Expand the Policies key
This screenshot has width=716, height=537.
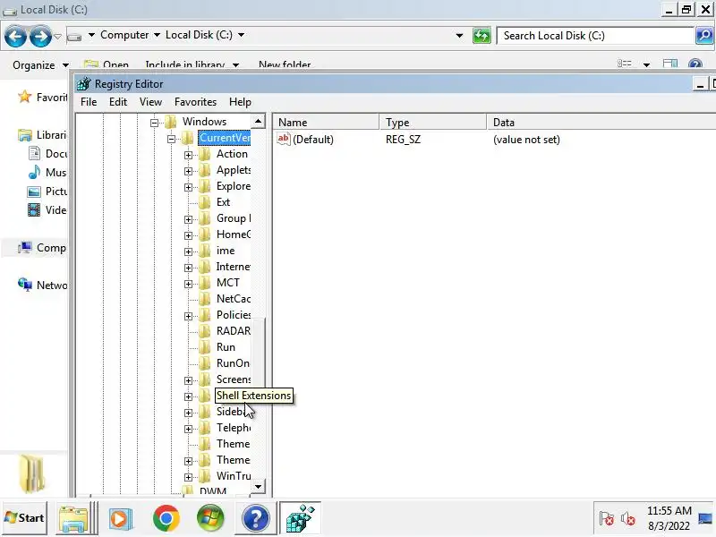(188, 316)
